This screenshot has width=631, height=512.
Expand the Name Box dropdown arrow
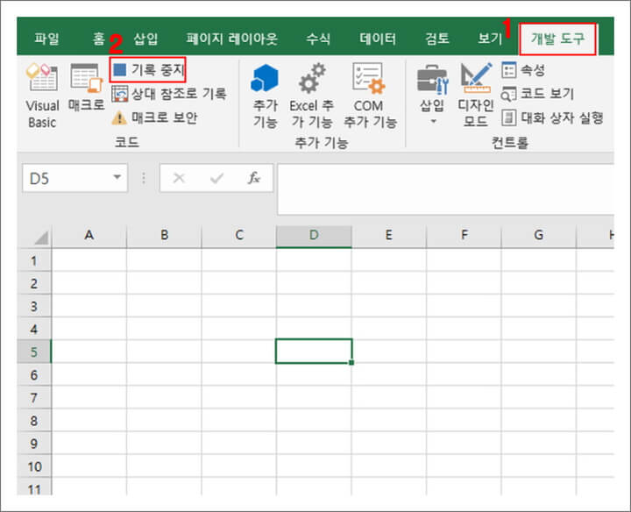(x=117, y=177)
